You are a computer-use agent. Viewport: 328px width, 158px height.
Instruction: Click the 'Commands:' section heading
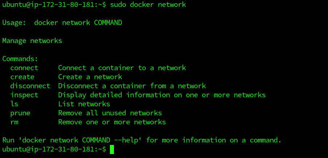pyautogui.click(x=20, y=59)
